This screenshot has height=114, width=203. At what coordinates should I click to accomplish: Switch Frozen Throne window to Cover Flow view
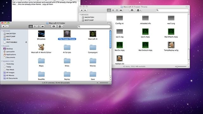click(x=121, y=10)
